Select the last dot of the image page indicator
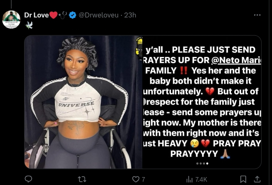Viewport: 272px width, 185px height. click(207, 163)
